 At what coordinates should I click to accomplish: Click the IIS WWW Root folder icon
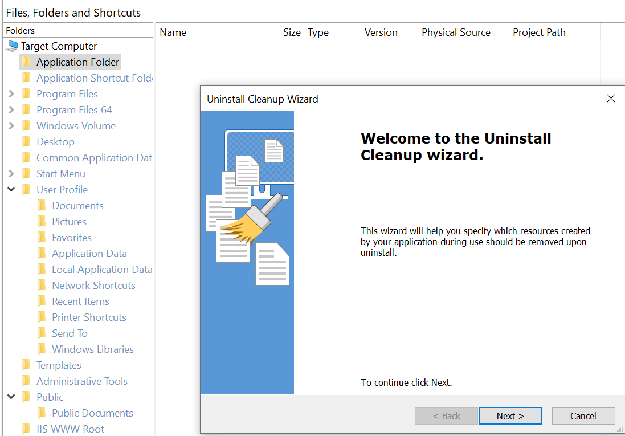point(26,429)
